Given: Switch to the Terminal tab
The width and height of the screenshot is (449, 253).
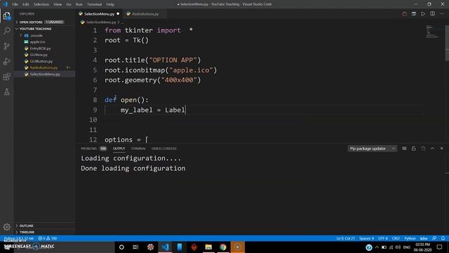Looking at the screenshot, I should 138,148.
